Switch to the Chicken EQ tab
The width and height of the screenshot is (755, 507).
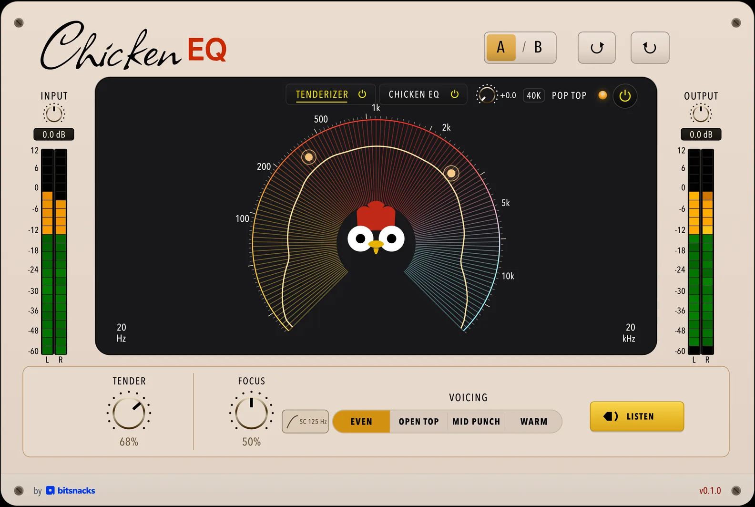click(414, 94)
